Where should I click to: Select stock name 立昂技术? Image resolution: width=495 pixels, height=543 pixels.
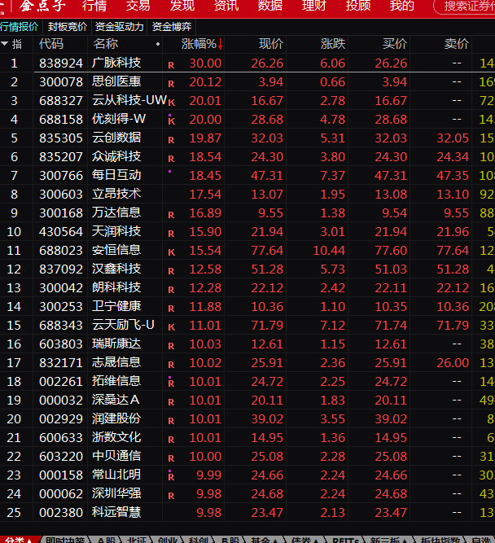[116, 194]
